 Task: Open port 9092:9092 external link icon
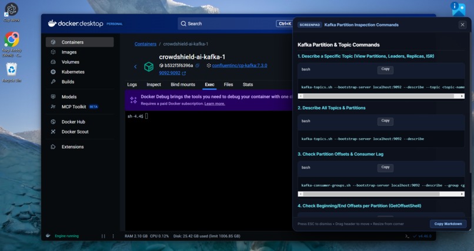[x=184, y=73]
